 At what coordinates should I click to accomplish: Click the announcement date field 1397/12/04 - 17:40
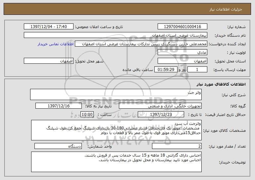point(49,27)
